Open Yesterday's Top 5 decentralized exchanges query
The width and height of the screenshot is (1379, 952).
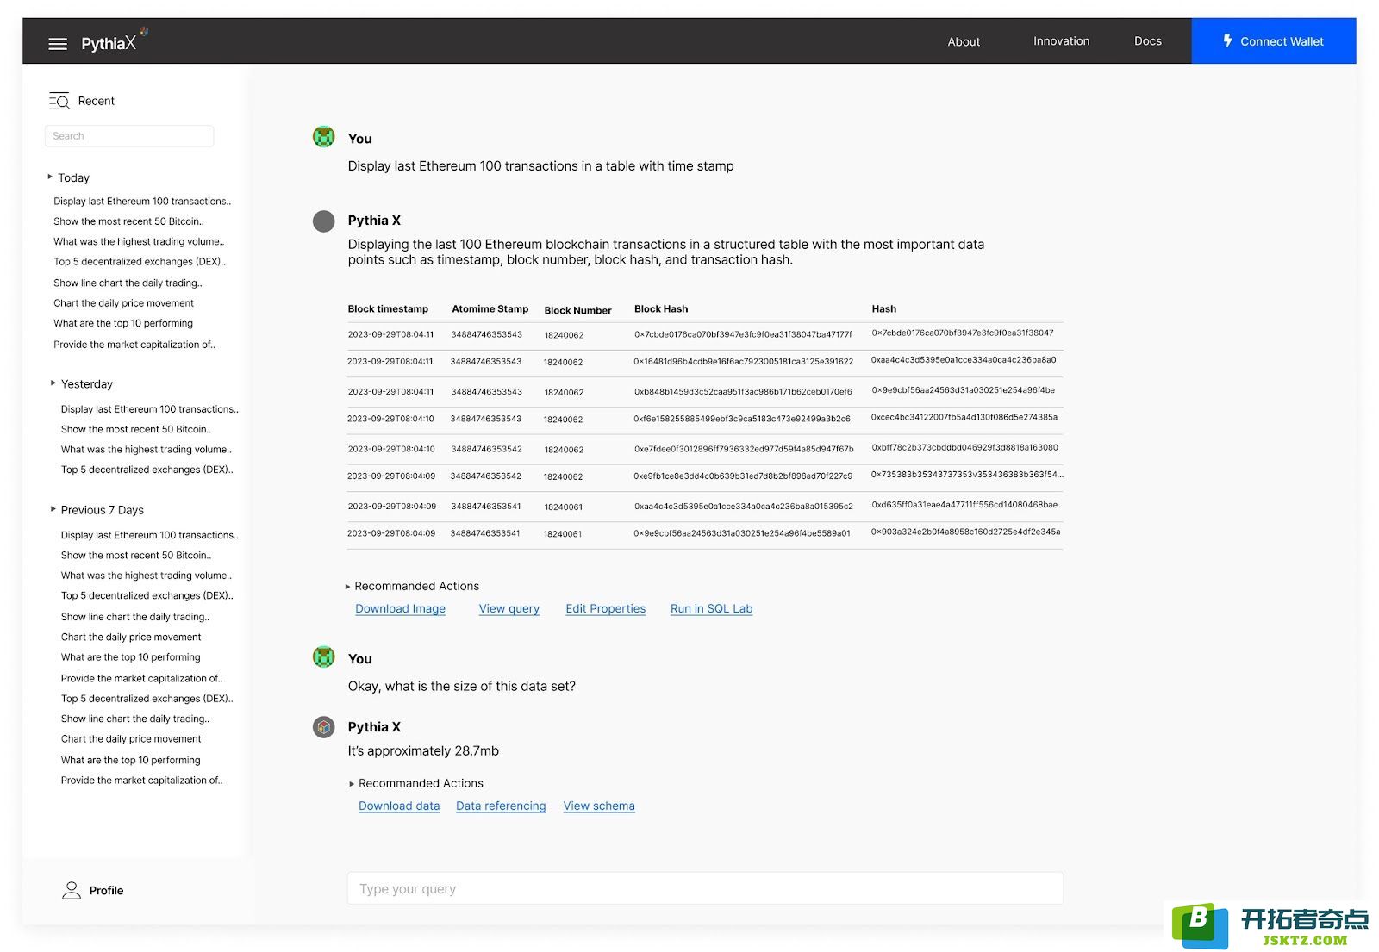[147, 470]
